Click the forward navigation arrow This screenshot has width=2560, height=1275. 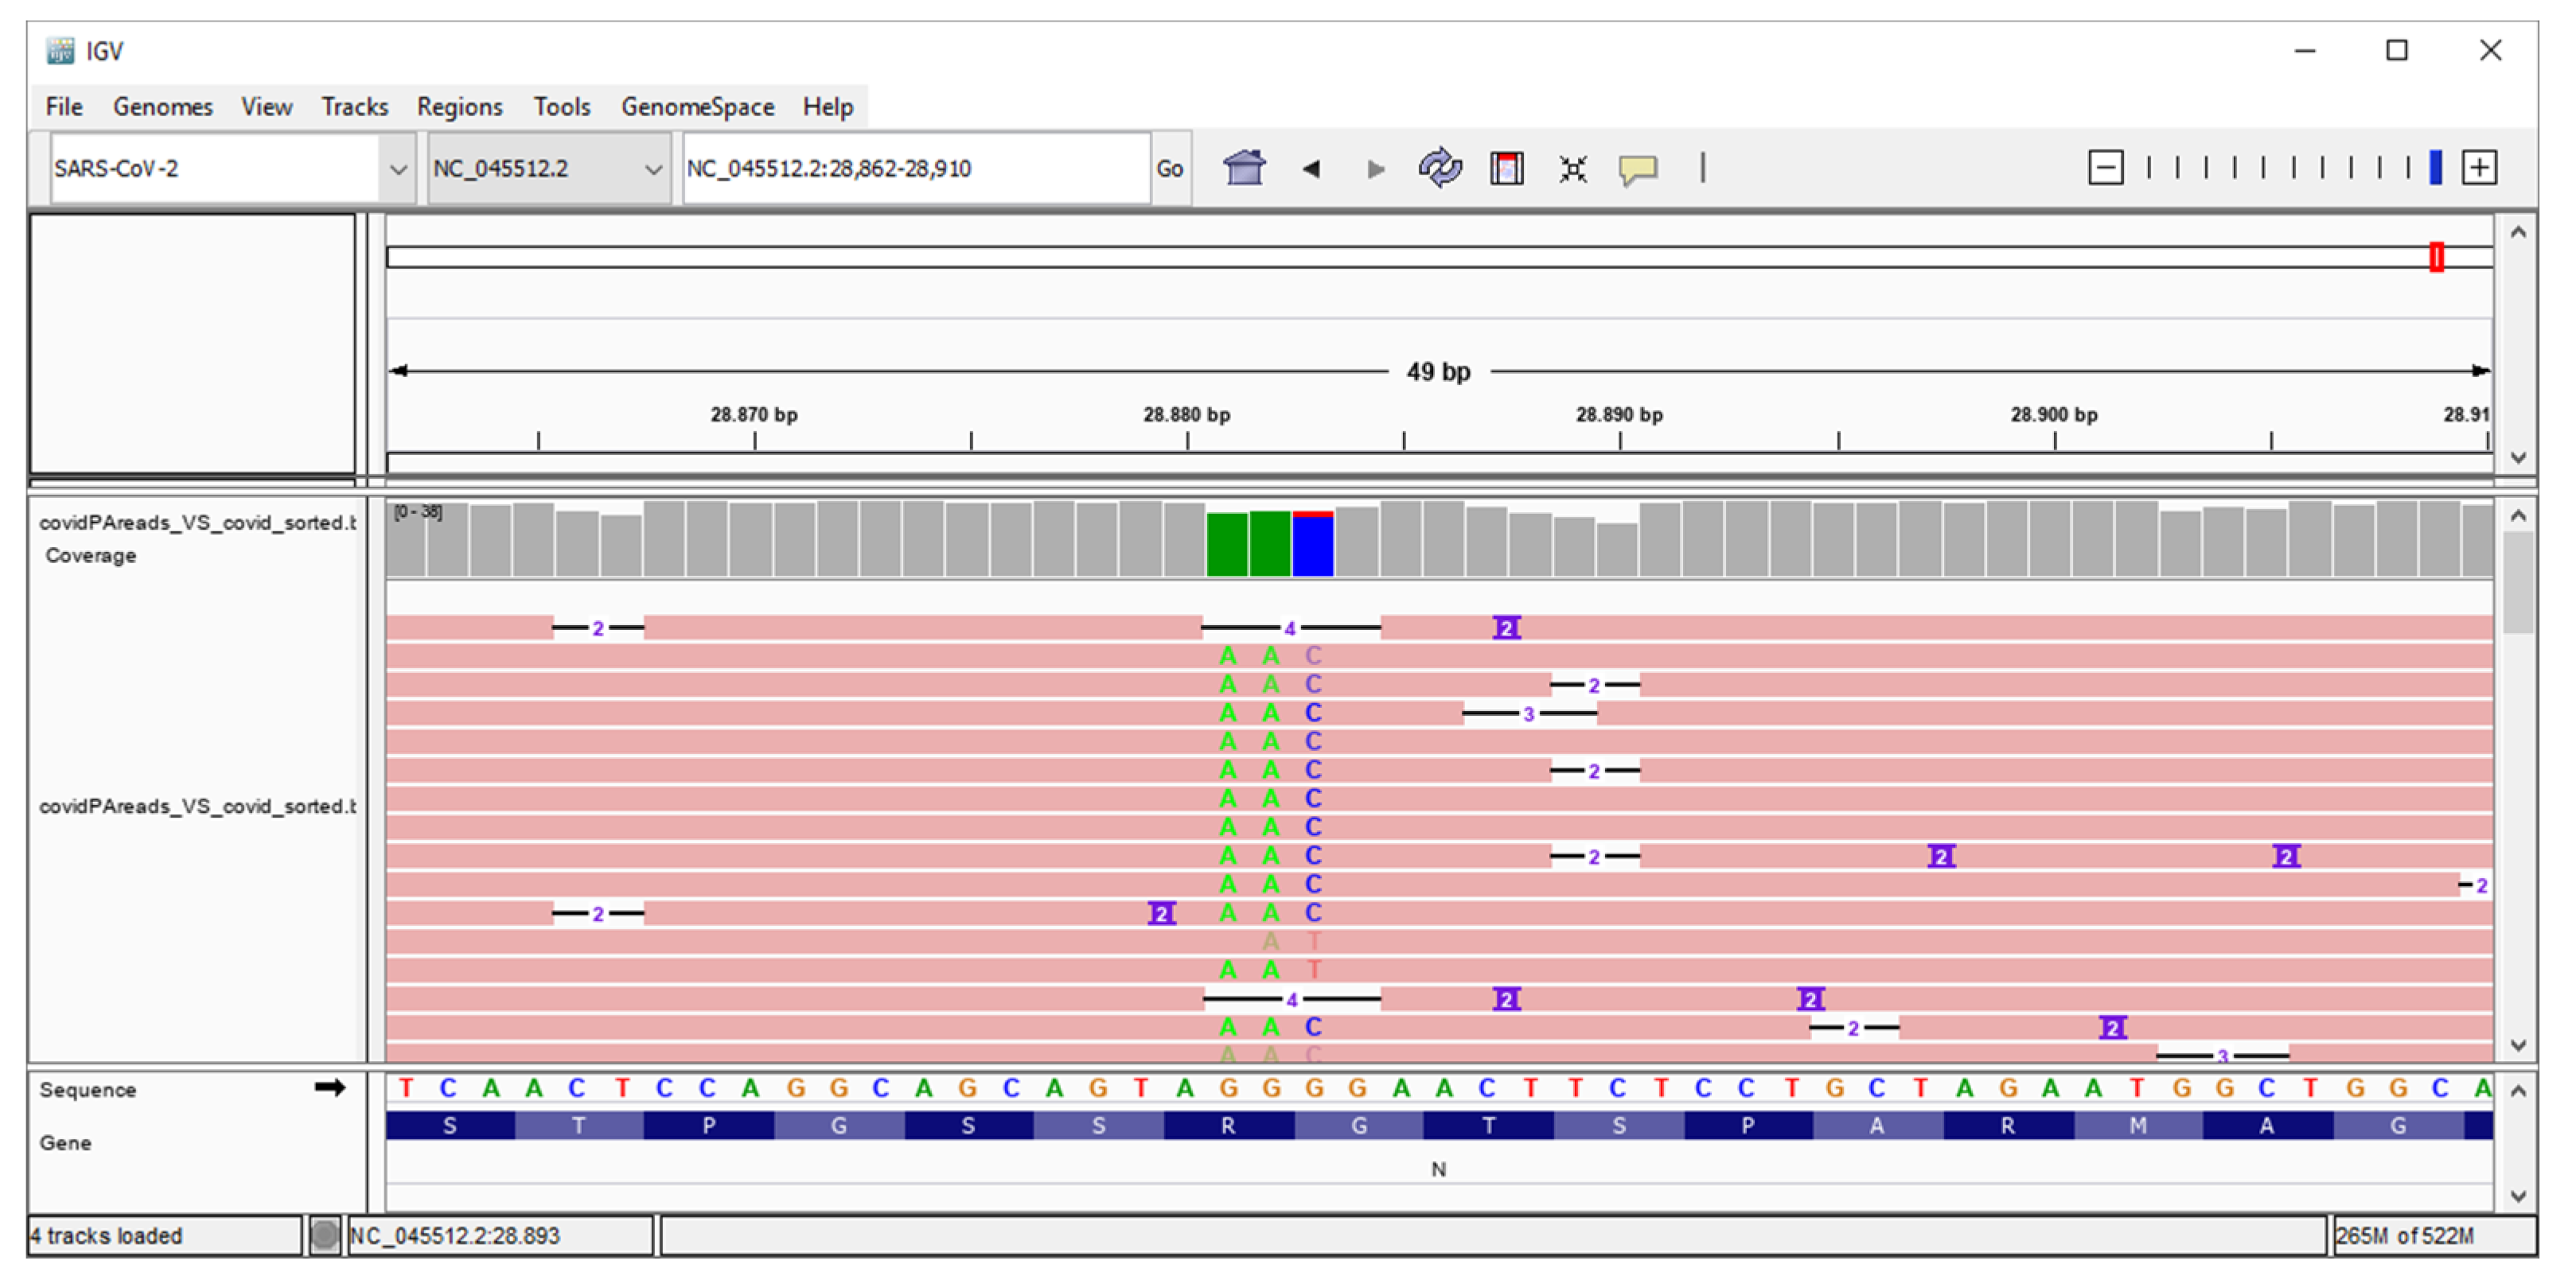coord(1375,169)
